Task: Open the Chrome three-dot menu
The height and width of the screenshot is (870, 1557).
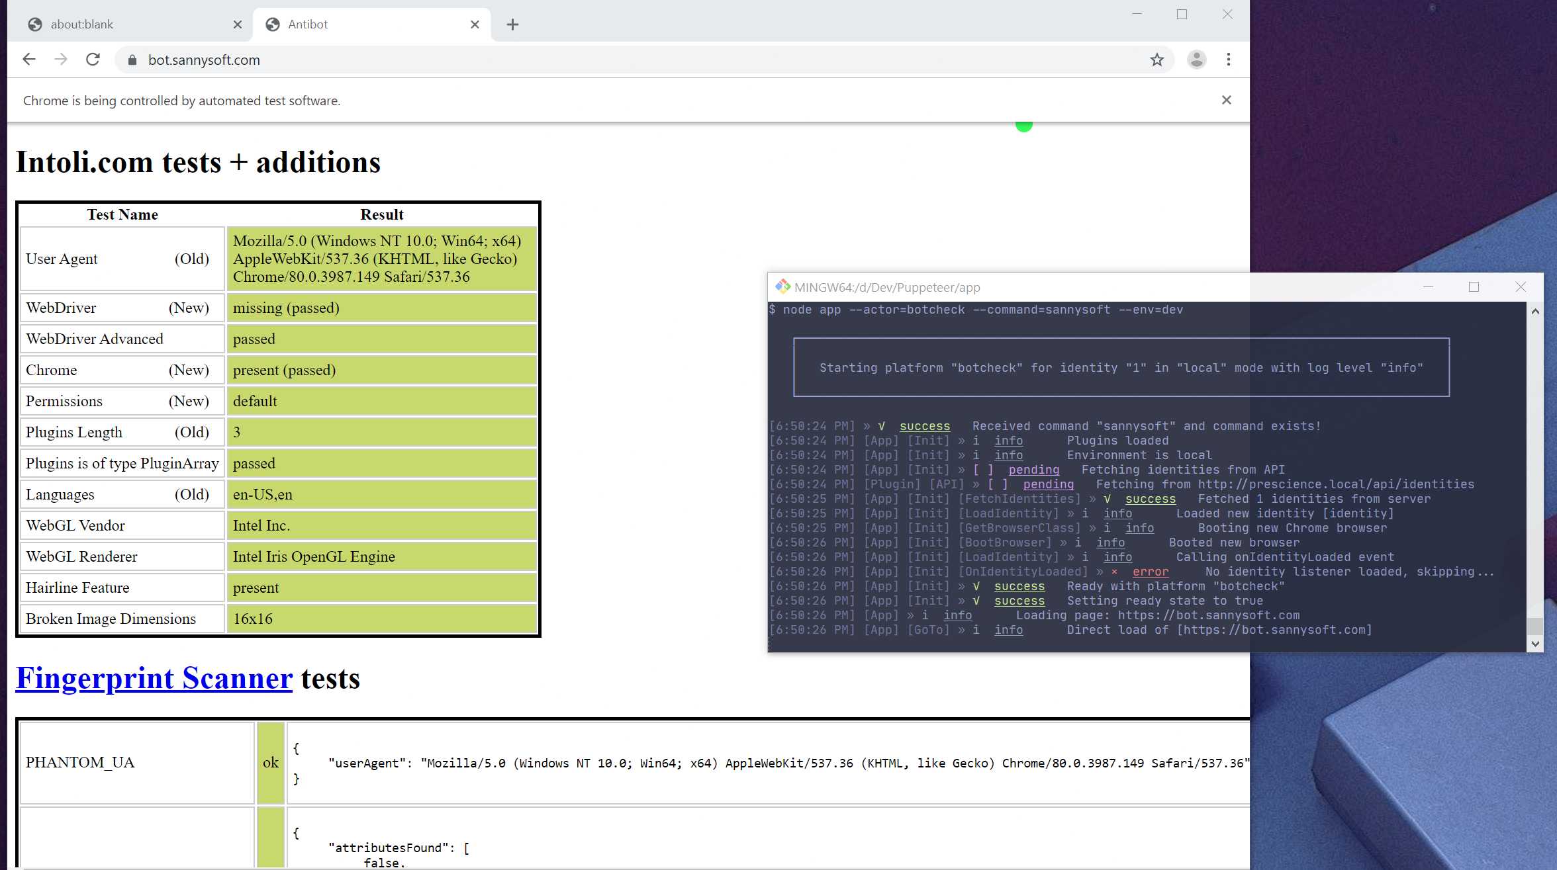Action: click(1229, 60)
